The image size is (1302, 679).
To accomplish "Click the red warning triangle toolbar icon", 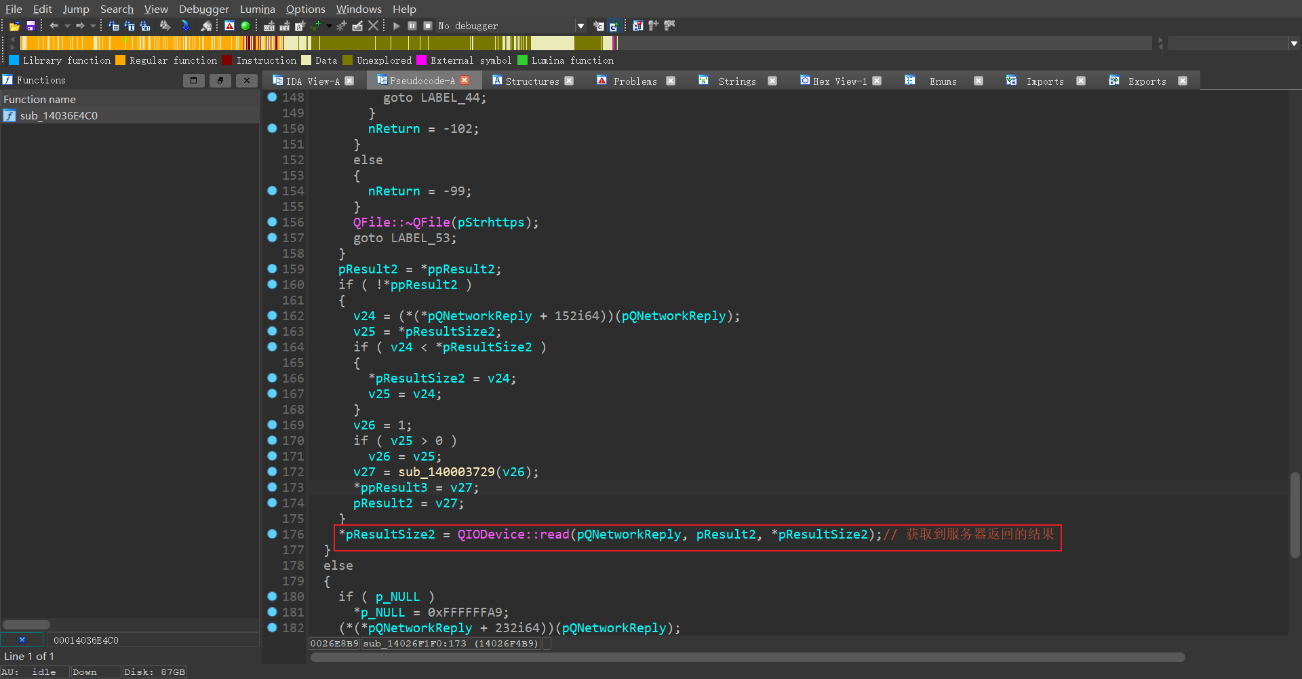I will coord(230,26).
